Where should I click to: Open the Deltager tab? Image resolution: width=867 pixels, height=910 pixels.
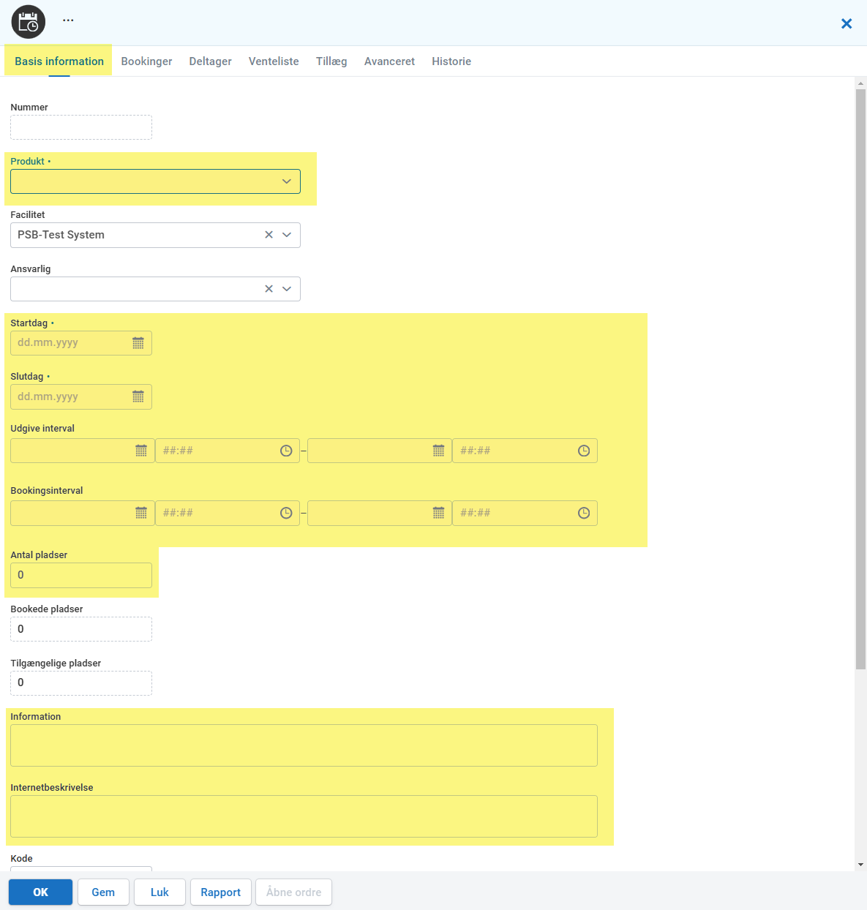click(x=211, y=61)
